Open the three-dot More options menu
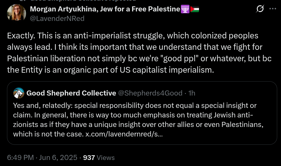This screenshot has width=281, height=166. [x=273, y=9]
